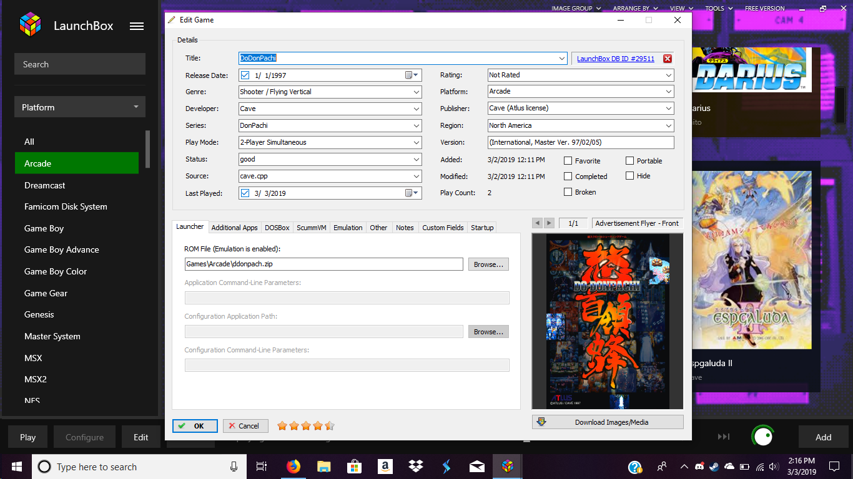Open the Platform dropdown in sidebar
853x479 pixels.
pos(80,107)
